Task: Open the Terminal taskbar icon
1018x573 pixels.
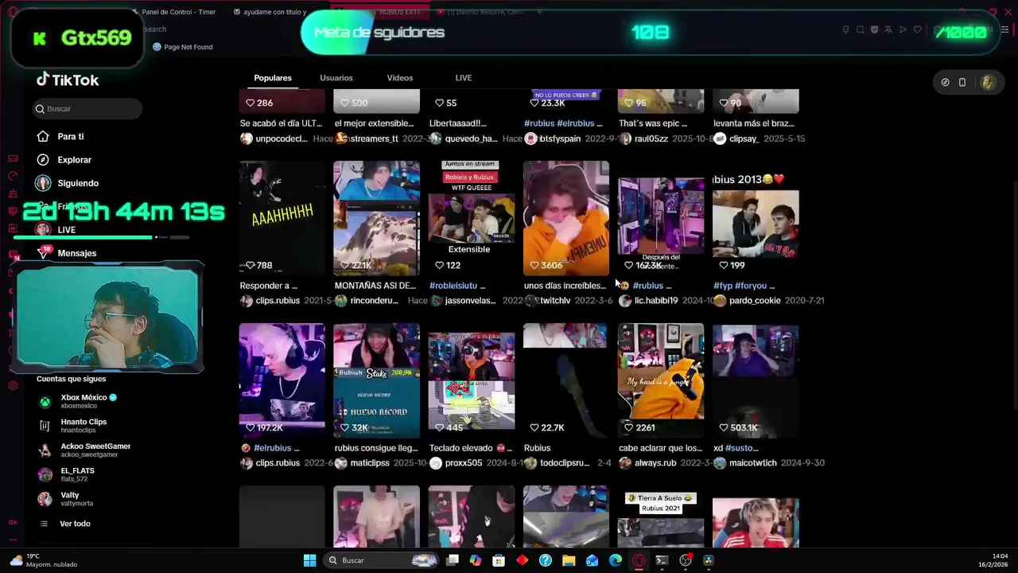Action: (x=662, y=560)
